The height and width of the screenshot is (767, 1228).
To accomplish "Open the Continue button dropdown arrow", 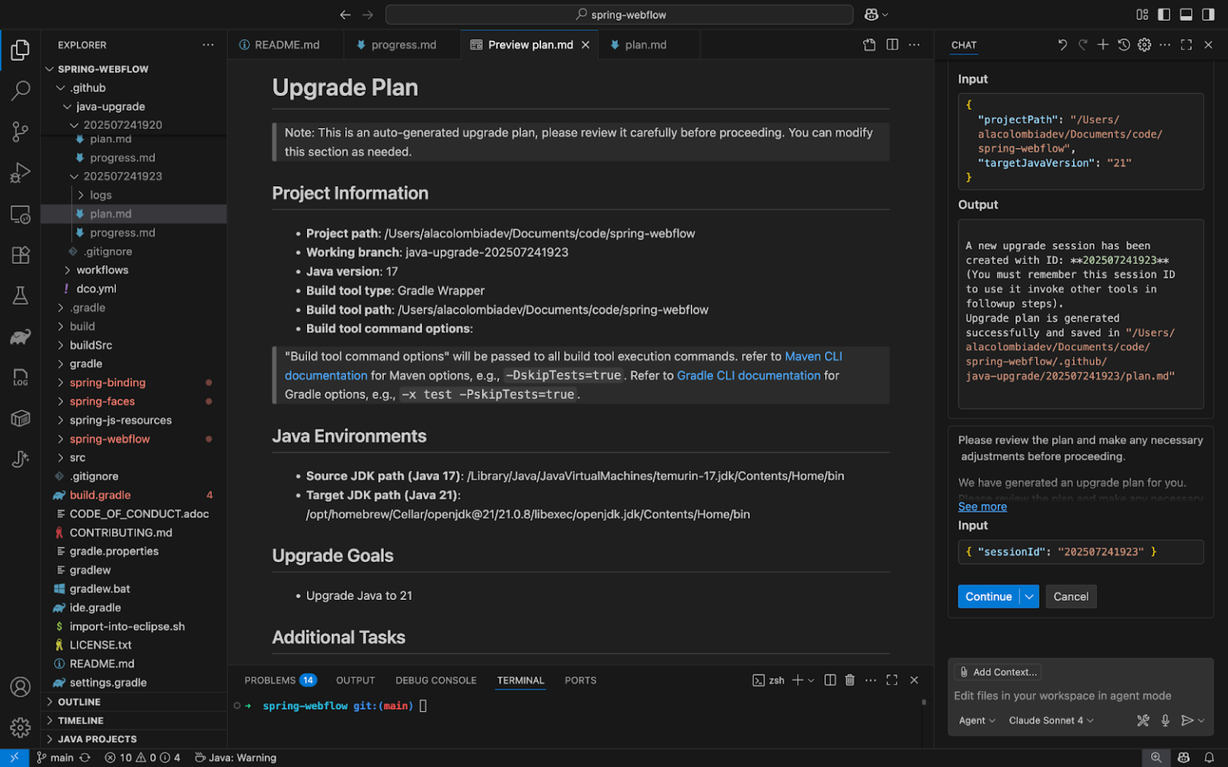I will [1030, 596].
